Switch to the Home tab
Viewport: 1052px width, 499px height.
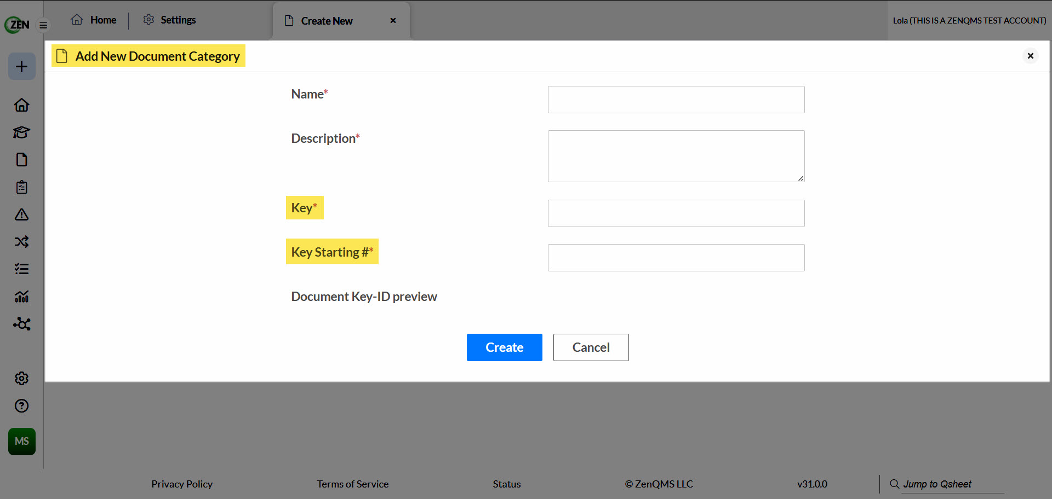coord(94,20)
